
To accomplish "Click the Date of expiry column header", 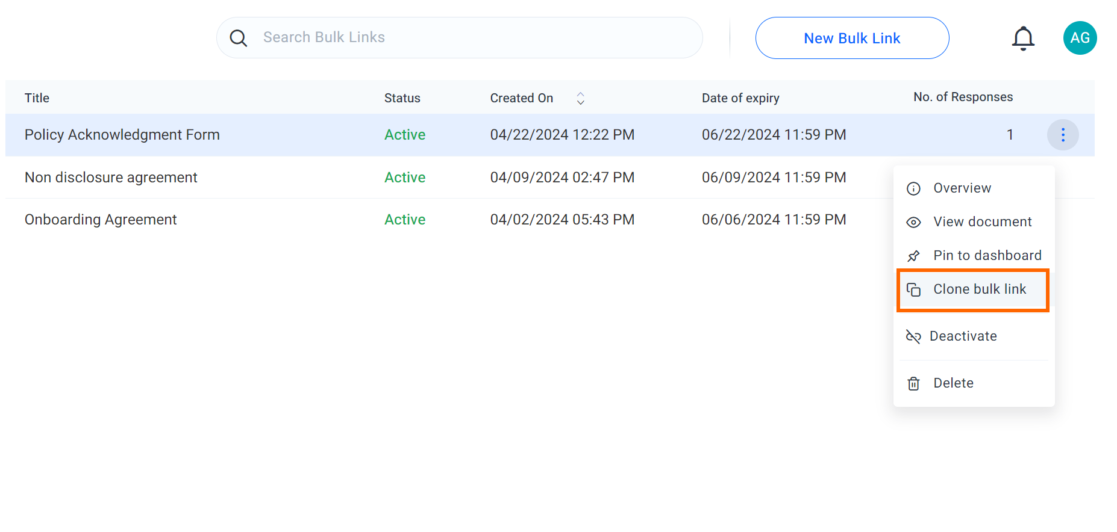I will tap(740, 98).
